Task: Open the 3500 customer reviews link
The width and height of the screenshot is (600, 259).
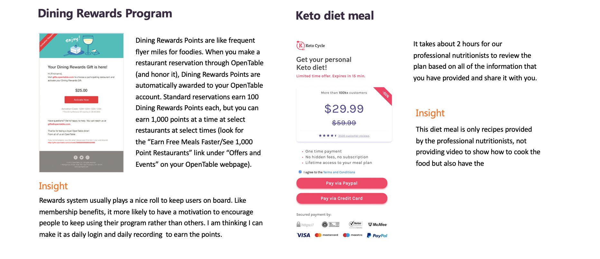Action: [354, 136]
